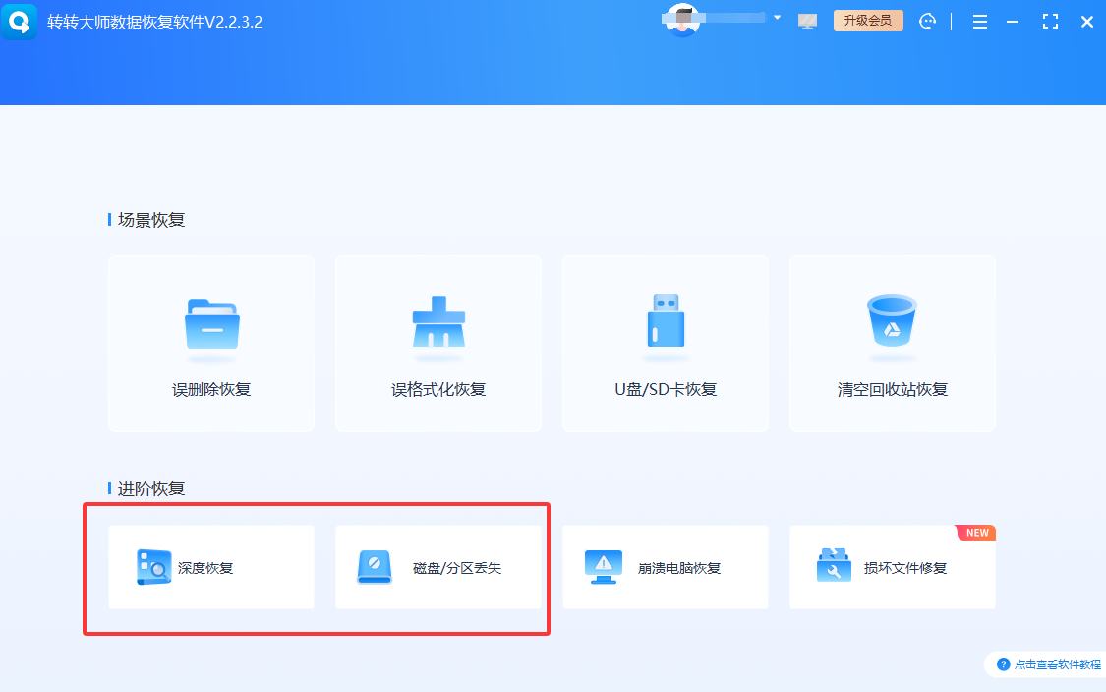Image resolution: width=1106 pixels, height=692 pixels.
Task: Toggle fullscreen window mode
Action: click(x=1050, y=22)
